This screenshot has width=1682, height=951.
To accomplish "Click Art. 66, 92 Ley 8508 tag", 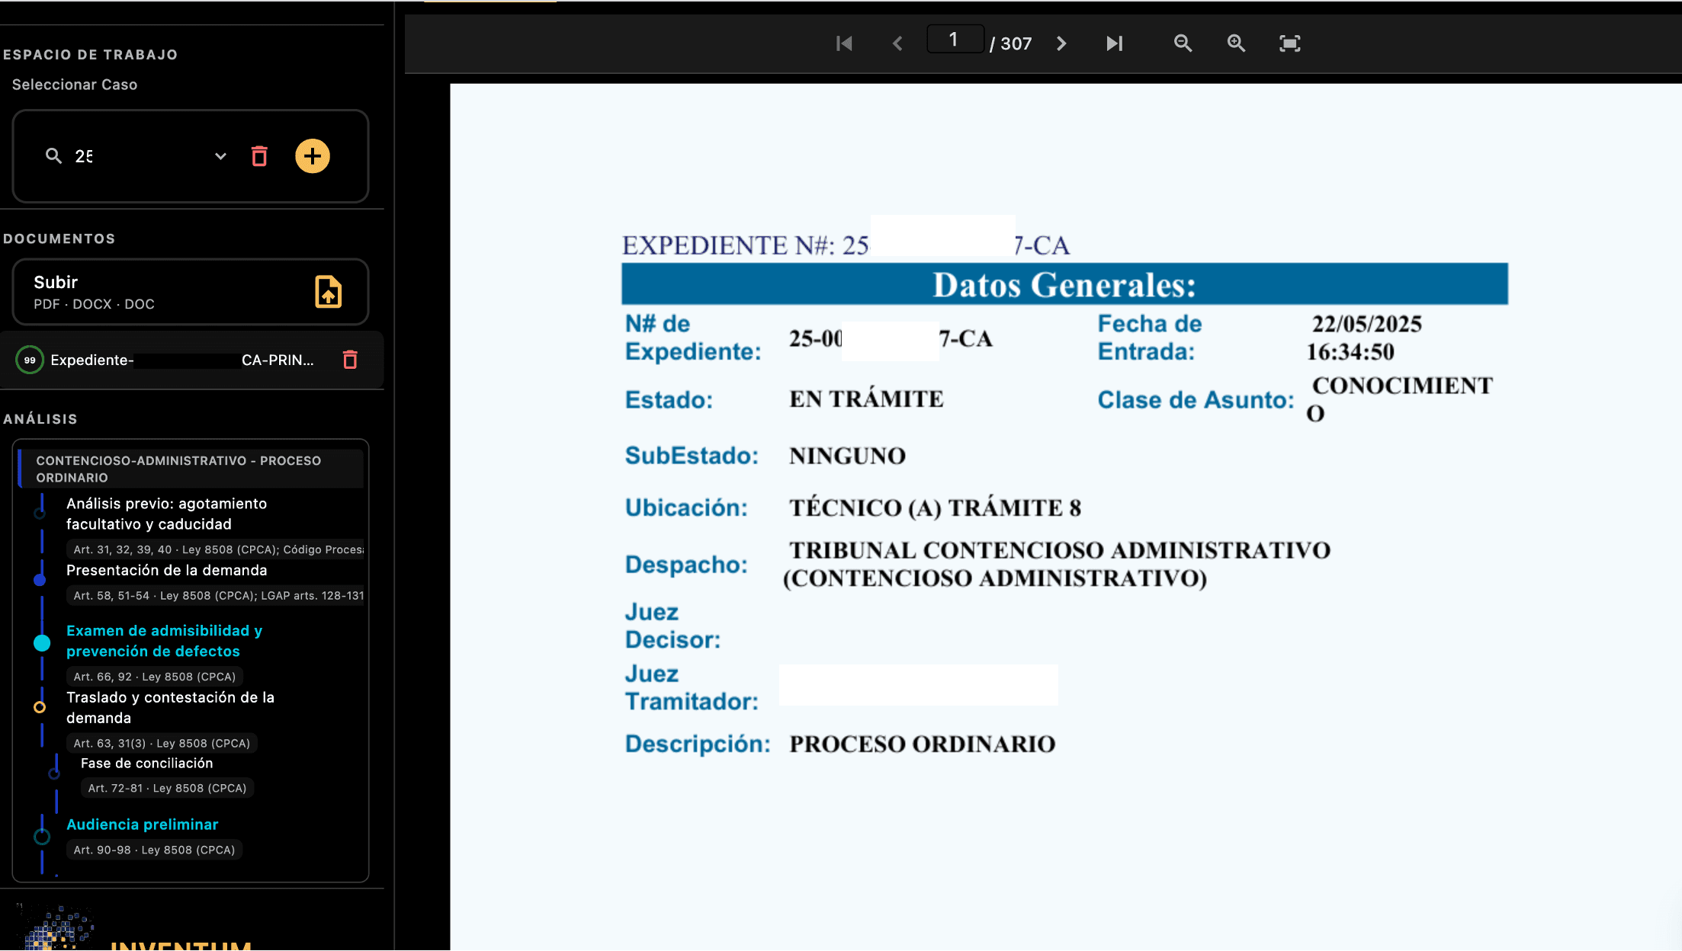I will click(x=155, y=677).
